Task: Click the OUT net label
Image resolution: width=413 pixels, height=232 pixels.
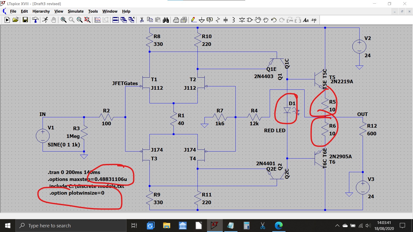Action: click(x=362, y=114)
